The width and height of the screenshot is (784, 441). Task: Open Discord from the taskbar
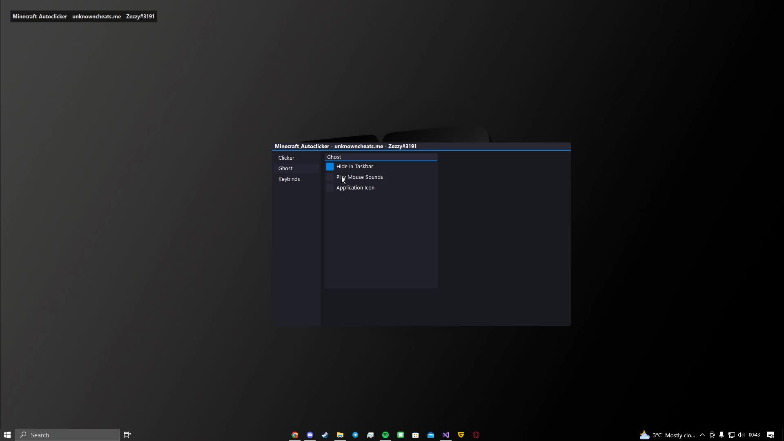[x=310, y=435]
